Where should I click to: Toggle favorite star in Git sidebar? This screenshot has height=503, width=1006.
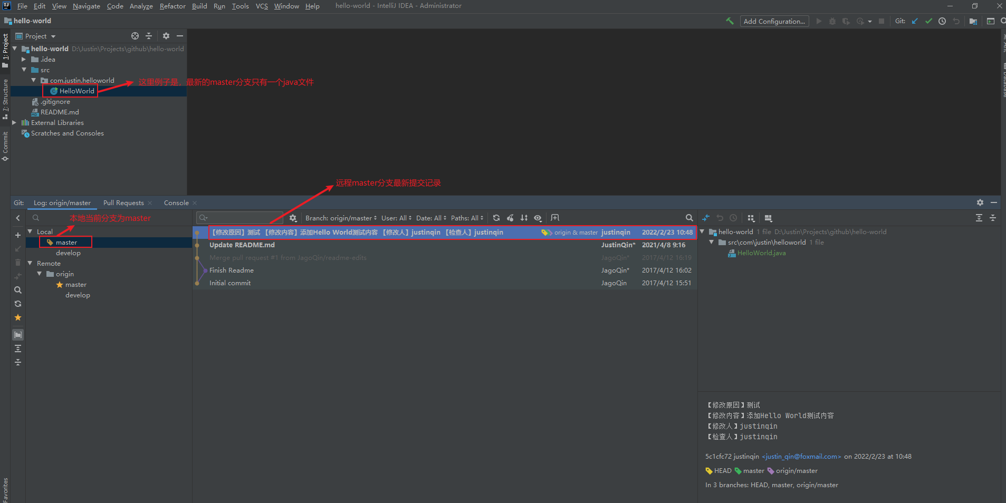coord(18,317)
